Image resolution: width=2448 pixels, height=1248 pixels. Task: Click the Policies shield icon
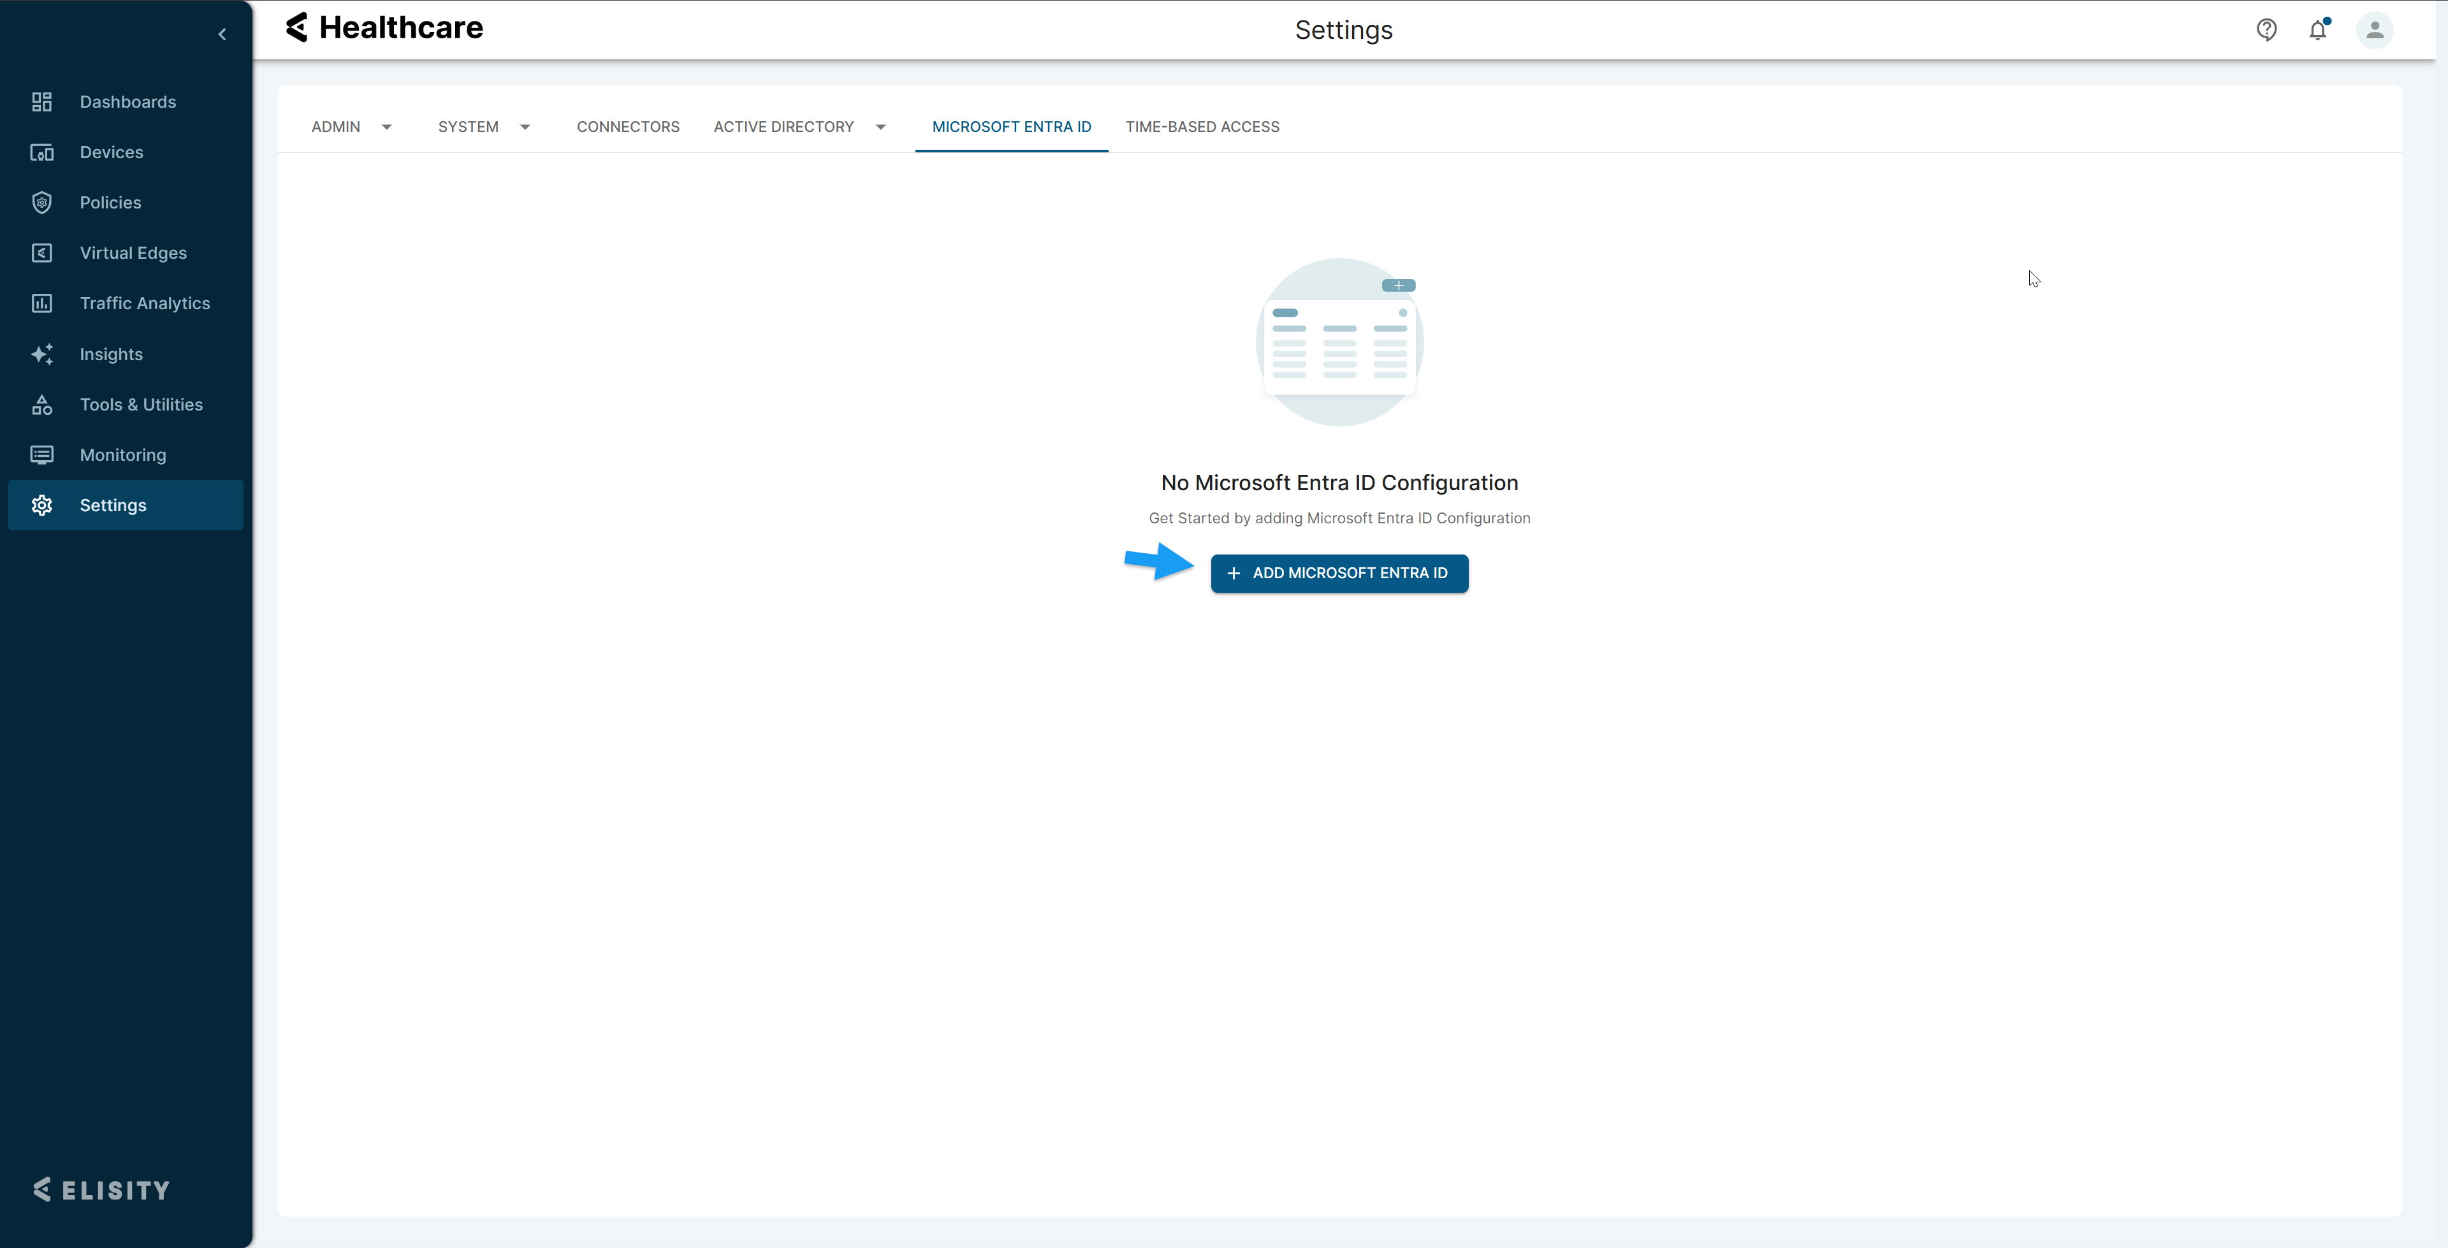42,203
